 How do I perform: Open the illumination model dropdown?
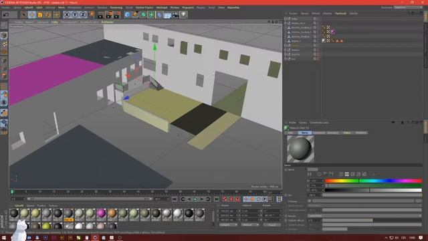(x=364, y=216)
